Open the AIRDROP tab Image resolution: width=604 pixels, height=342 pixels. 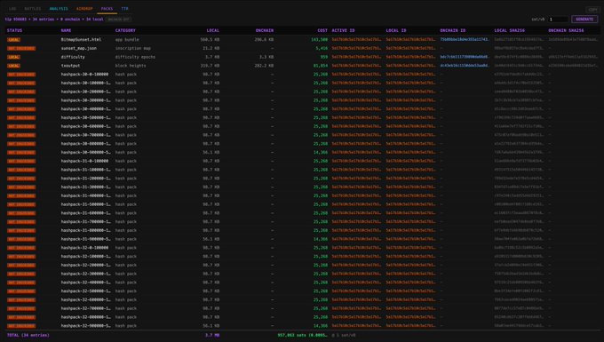click(x=84, y=9)
